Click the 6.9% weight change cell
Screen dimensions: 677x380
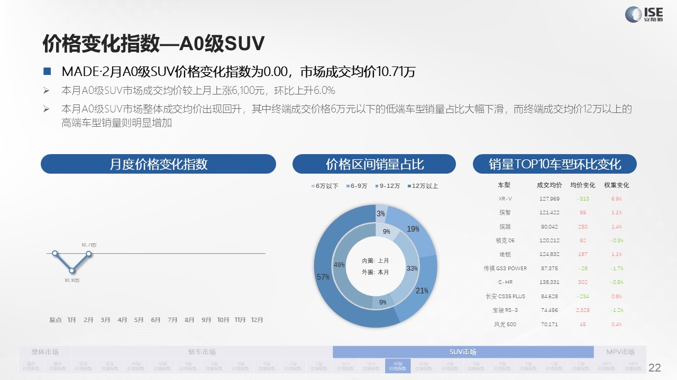[616, 199]
